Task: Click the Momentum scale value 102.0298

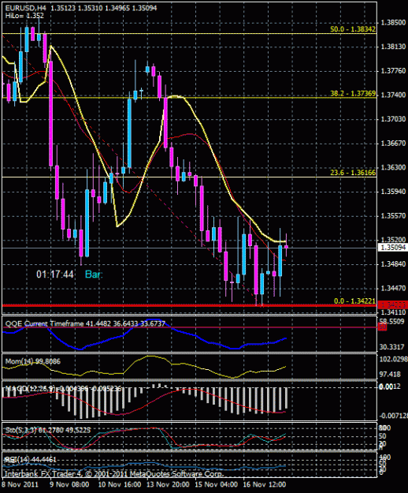Action: [x=394, y=359]
